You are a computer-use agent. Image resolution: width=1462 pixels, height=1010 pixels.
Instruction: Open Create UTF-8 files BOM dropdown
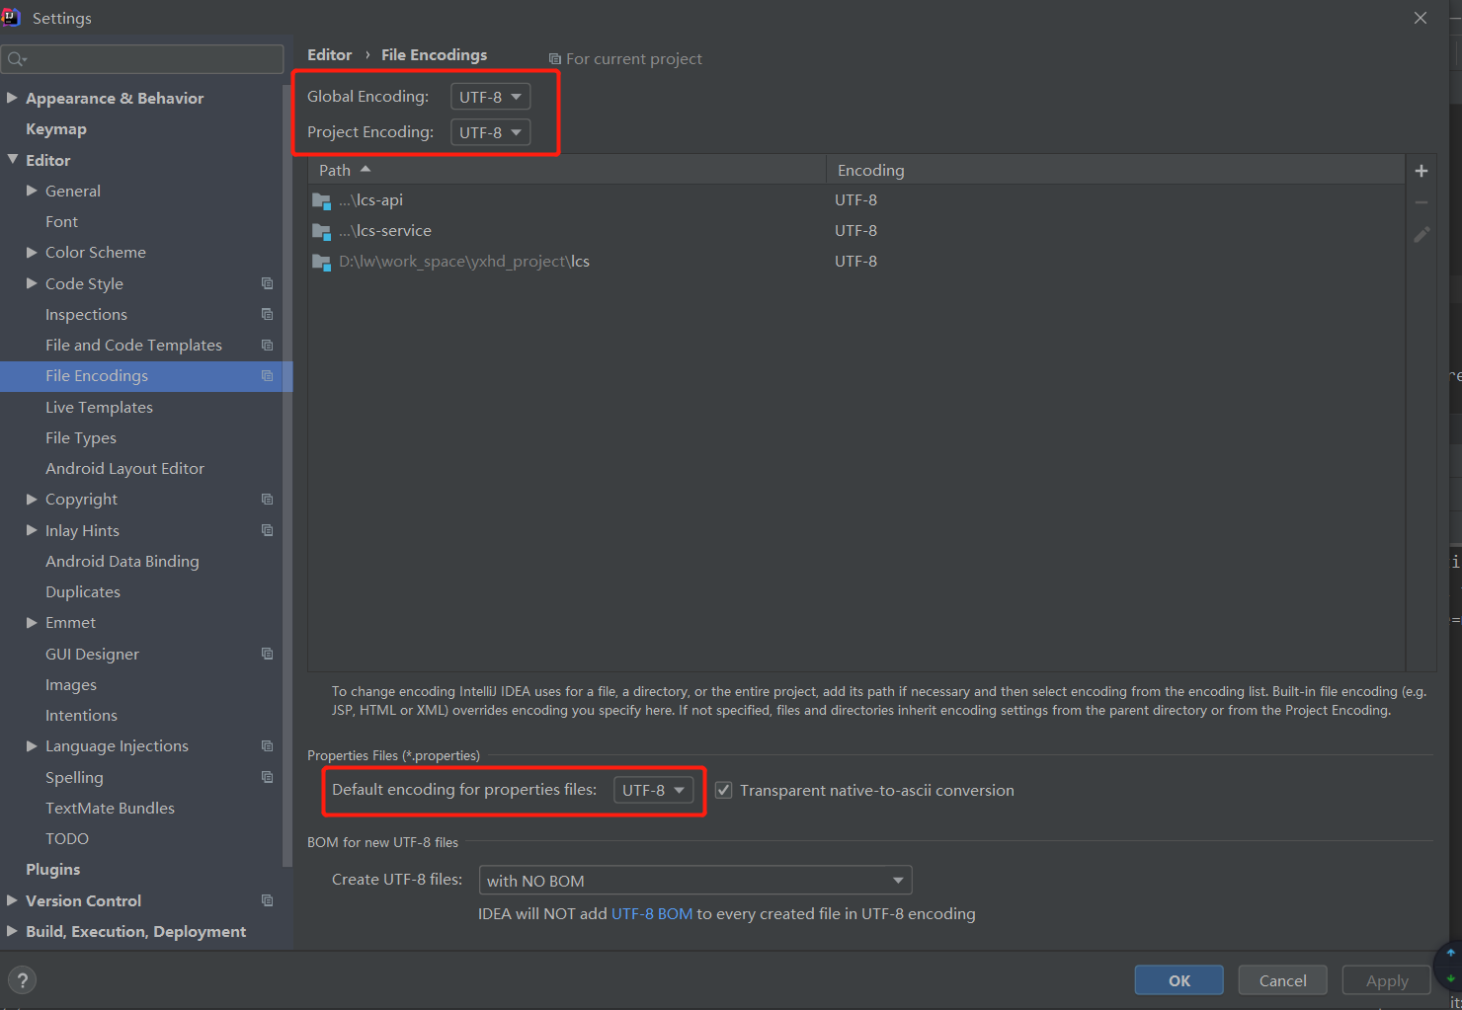pyautogui.click(x=695, y=881)
